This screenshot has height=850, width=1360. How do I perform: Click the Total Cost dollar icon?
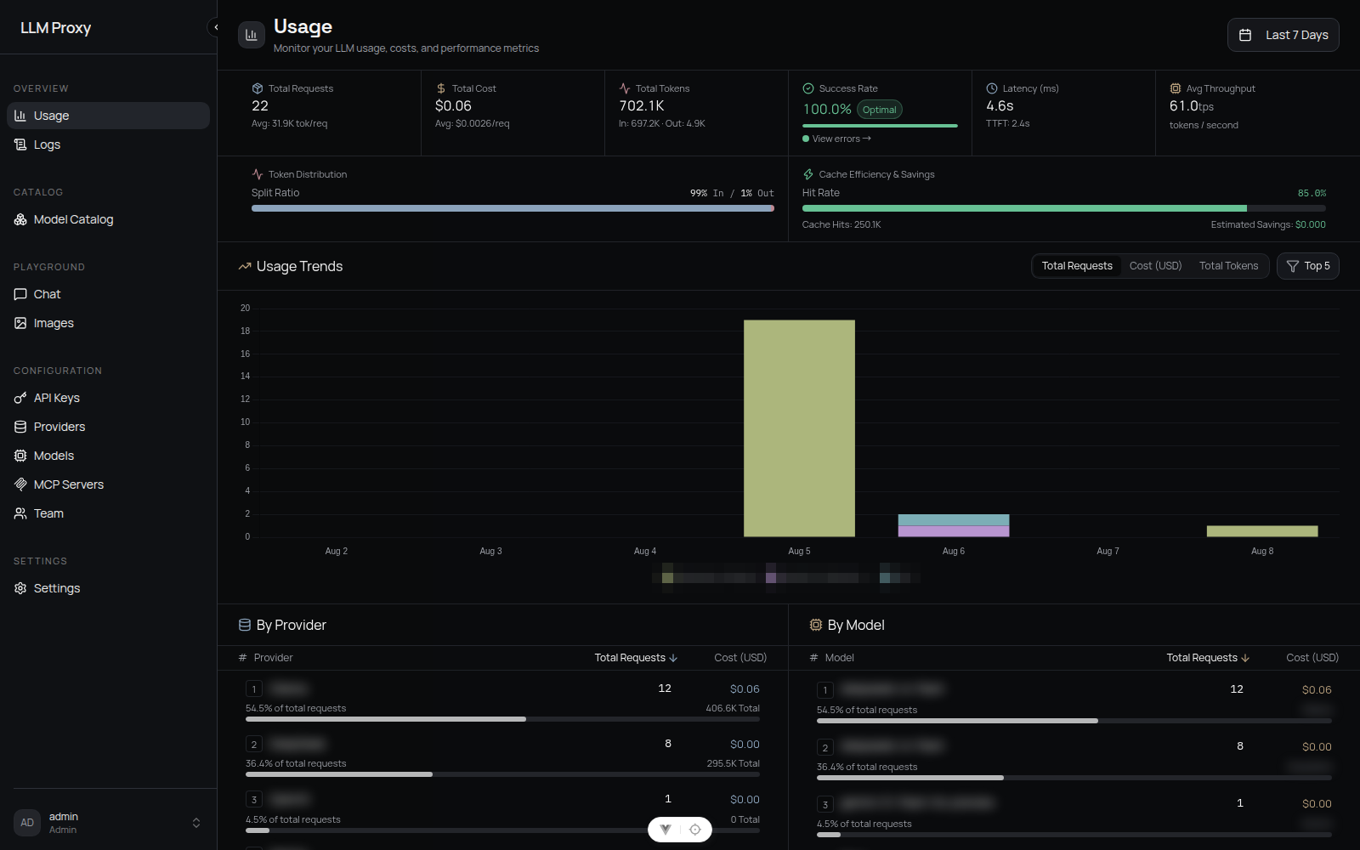tap(441, 88)
